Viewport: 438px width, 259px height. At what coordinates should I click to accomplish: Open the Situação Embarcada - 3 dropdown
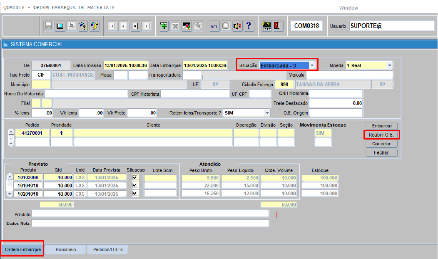pyautogui.click(x=312, y=65)
